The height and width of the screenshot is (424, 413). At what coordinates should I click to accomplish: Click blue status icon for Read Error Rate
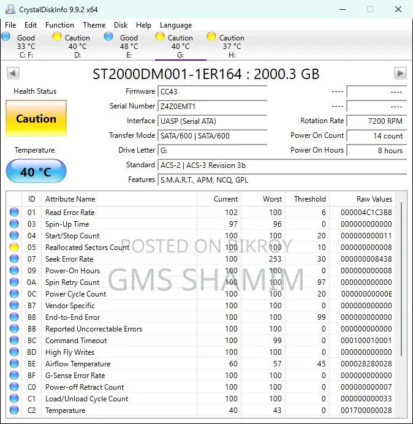14,212
